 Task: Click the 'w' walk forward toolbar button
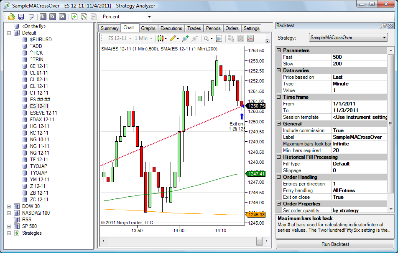[x=62, y=17]
